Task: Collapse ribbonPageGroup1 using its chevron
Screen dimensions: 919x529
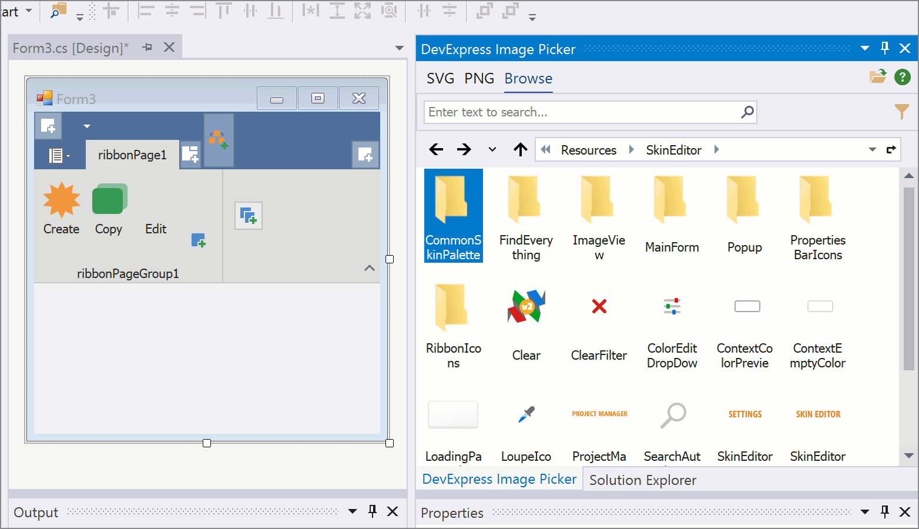Action: click(370, 267)
